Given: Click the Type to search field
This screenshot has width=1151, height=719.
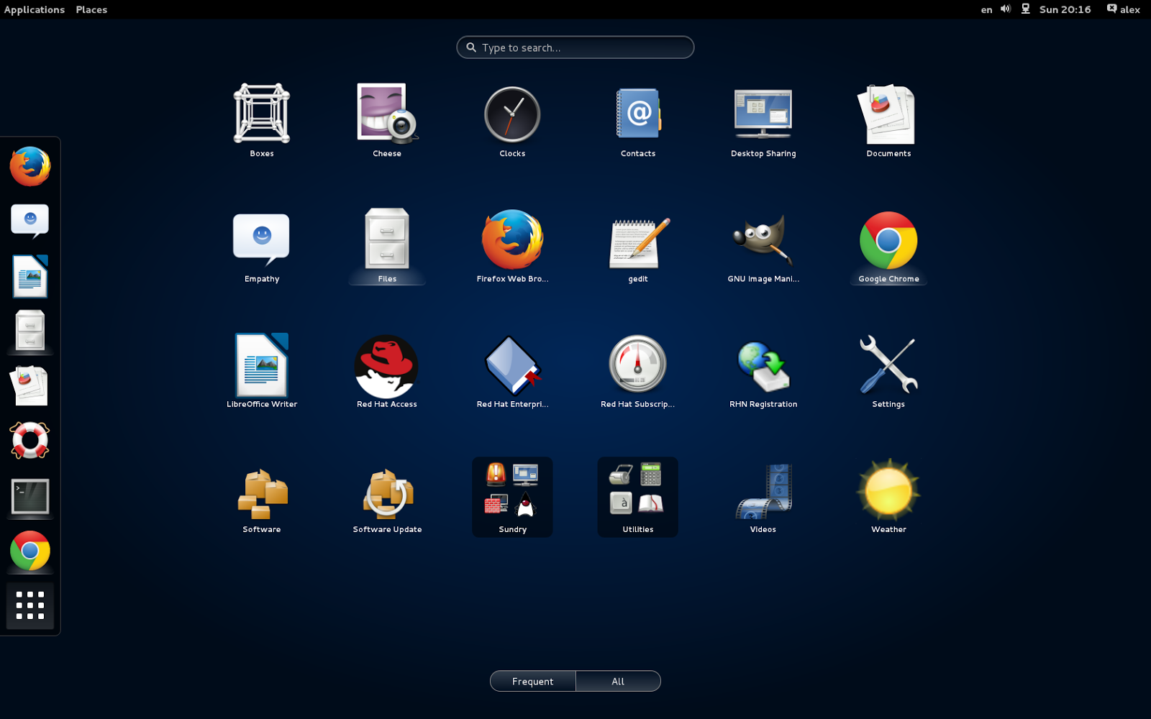Looking at the screenshot, I should click(x=575, y=47).
